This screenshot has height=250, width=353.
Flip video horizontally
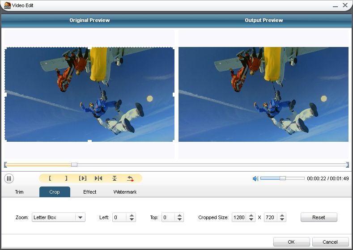(98, 178)
